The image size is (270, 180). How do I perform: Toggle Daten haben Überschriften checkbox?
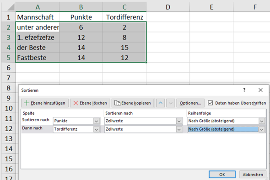click(x=210, y=103)
